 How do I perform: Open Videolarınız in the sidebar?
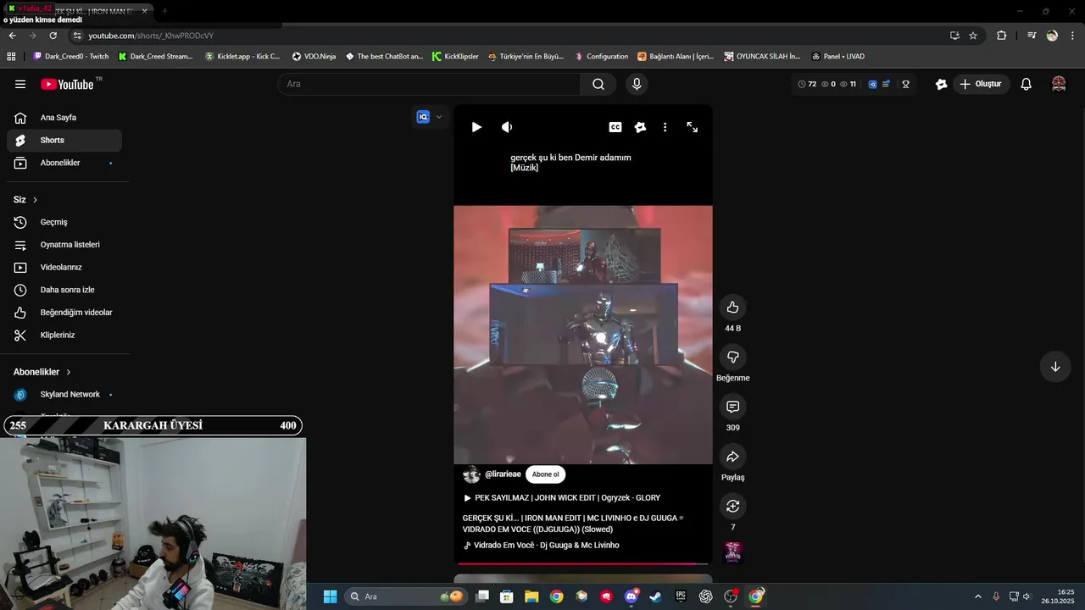(64, 267)
